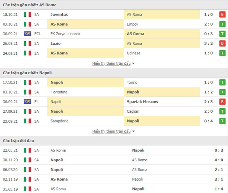228x193 pixels.
Task: Click the dropdown arrow after Napoli's show-more link
Action: click(133, 132)
